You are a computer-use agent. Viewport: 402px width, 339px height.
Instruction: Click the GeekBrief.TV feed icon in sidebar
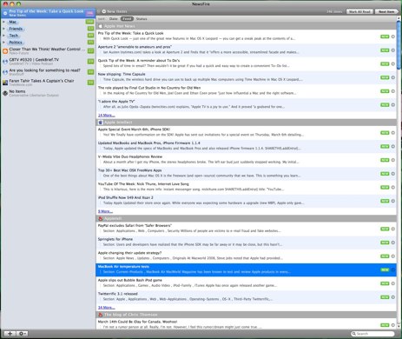coord(5,62)
